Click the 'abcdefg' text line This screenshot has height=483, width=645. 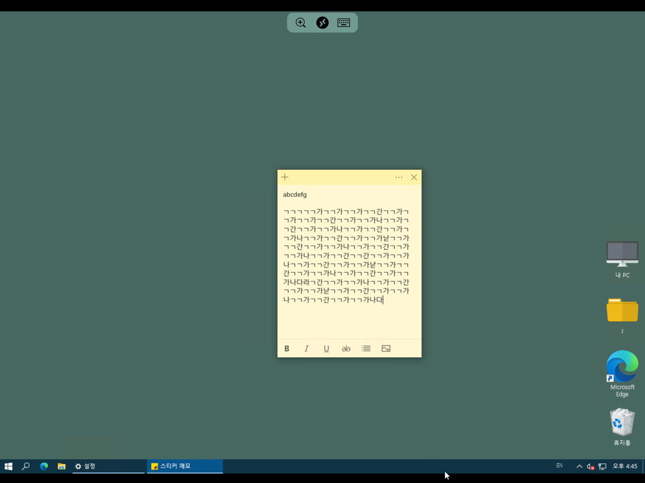point(295,195)
